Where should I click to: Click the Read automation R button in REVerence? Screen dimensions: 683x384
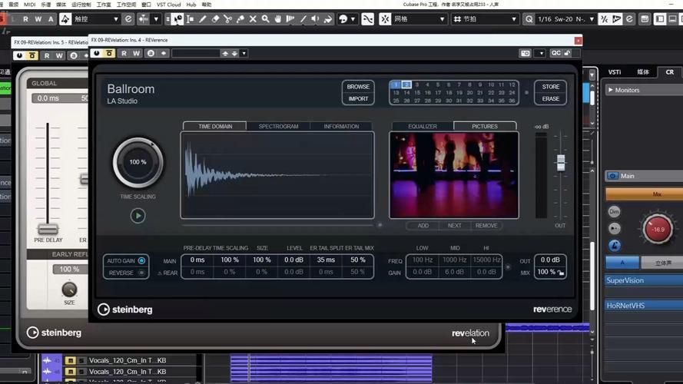(x=124, y=53)
